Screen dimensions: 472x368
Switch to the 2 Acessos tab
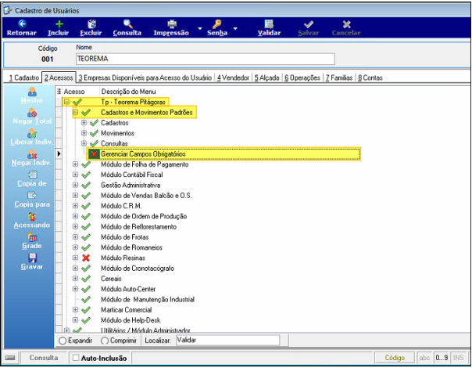pos(59,78)
